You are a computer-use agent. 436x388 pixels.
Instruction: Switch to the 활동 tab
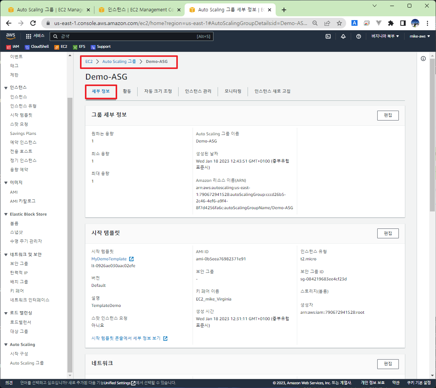tap(127, 91)
